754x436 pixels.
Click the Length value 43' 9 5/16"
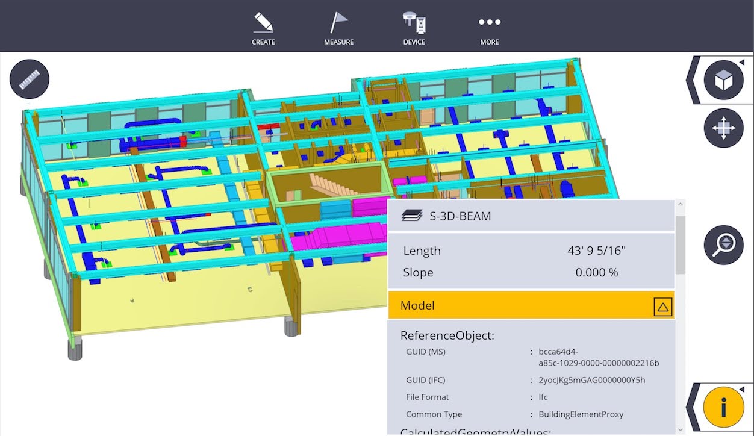596,251
